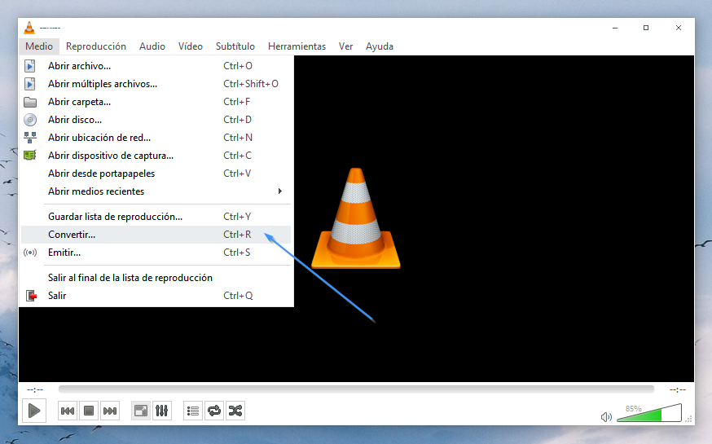Click the playback seek bar
712x444 pixels.
coord(356,389)
